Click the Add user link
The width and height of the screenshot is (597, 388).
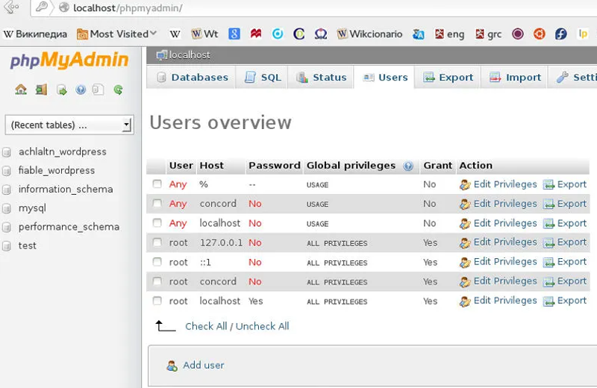click(x=203, y=366)
